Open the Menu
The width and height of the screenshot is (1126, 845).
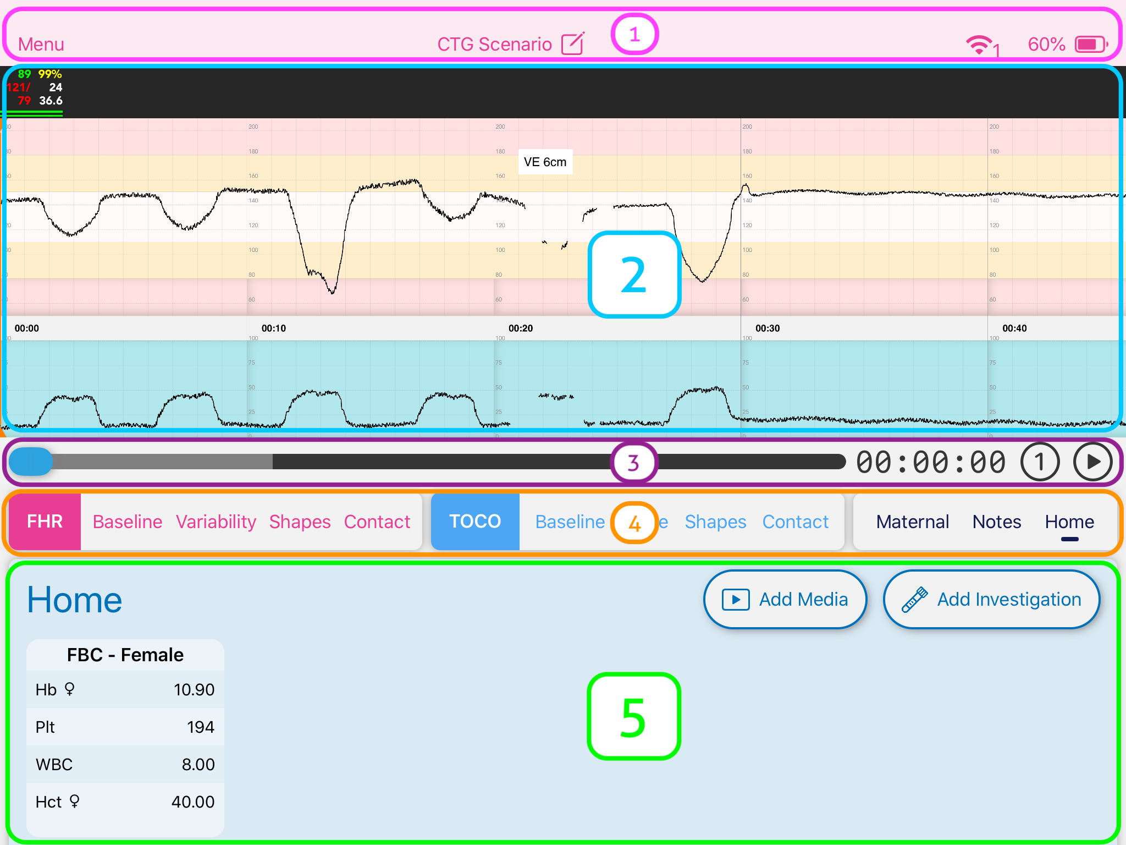coord(40,43)
